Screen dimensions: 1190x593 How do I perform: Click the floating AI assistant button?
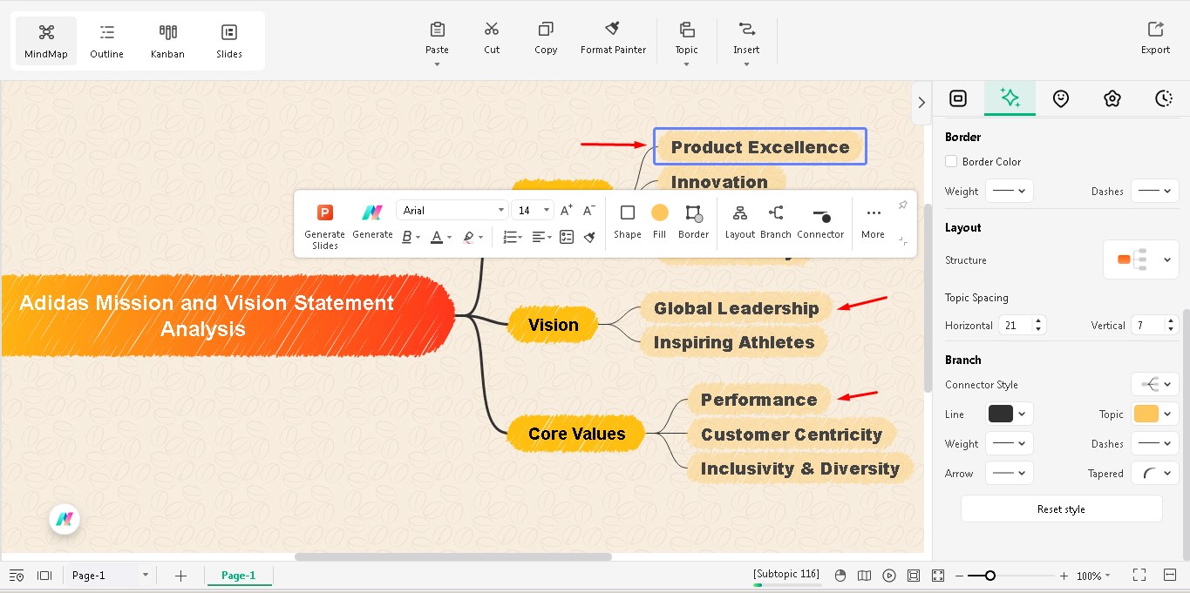pos(64,520)
